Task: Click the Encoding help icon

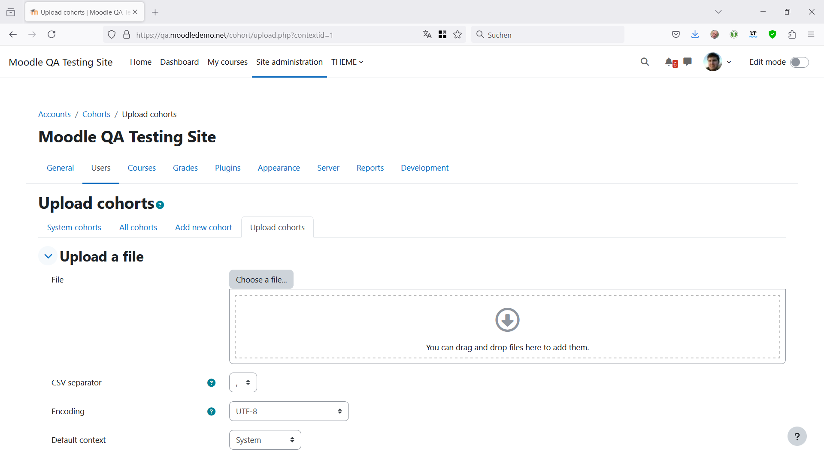Action: [211, 412]
